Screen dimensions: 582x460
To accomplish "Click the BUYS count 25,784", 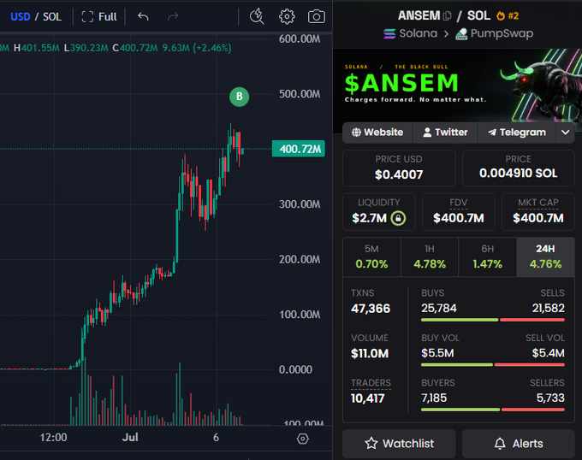I will pyautogui.click(x=439, y=308).
